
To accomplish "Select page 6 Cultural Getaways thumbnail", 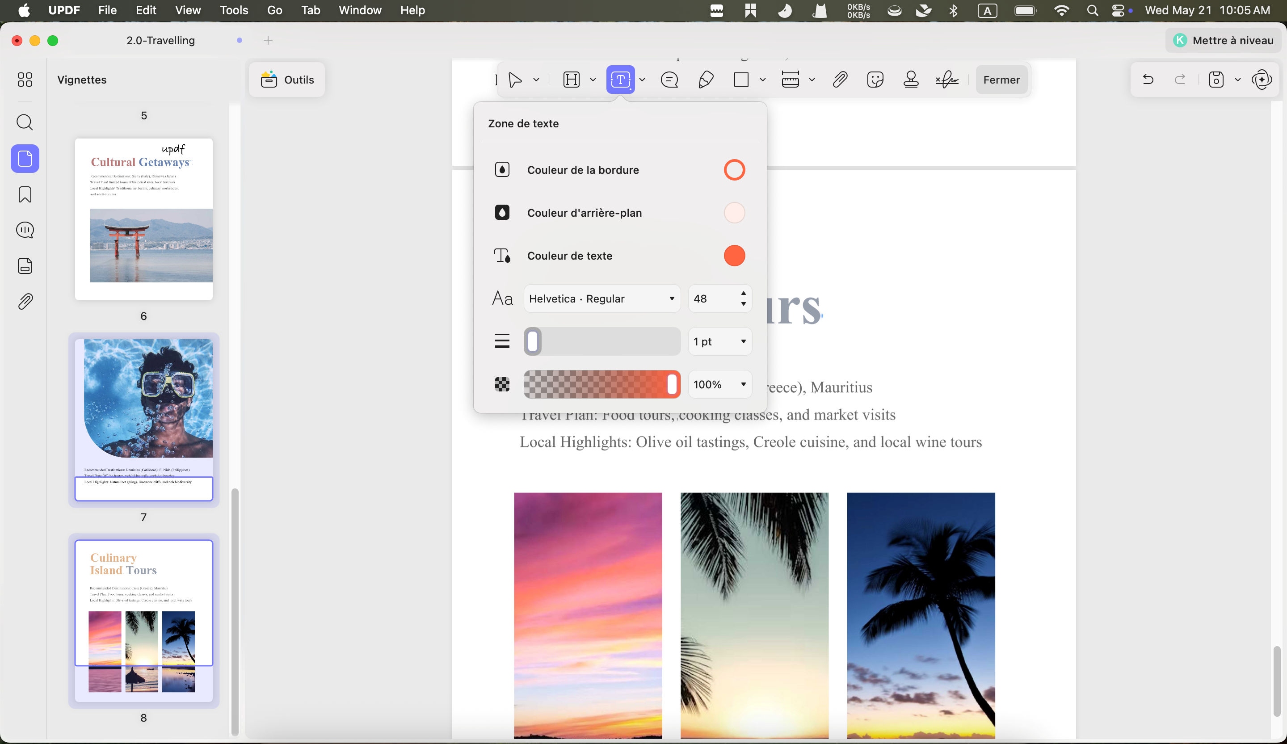I will point(143,219).
